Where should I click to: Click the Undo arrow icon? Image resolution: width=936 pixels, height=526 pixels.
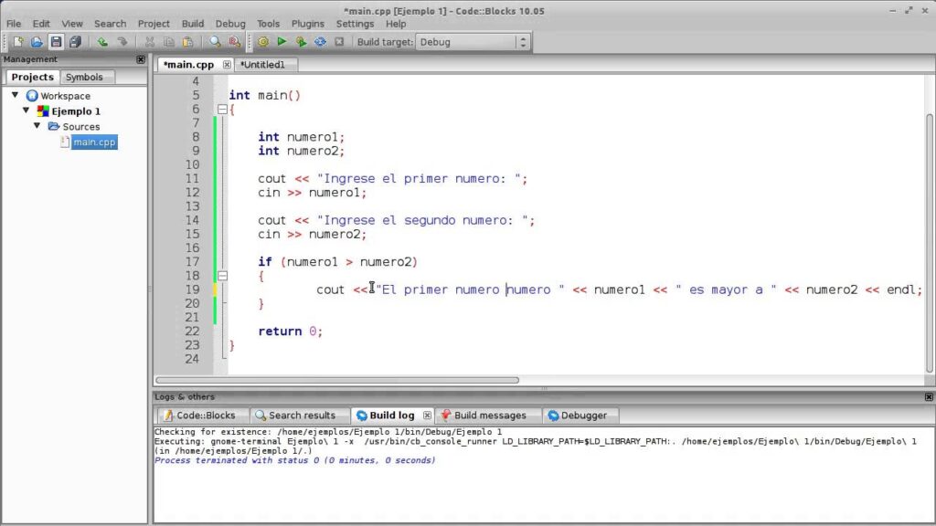tap(101, 42)
